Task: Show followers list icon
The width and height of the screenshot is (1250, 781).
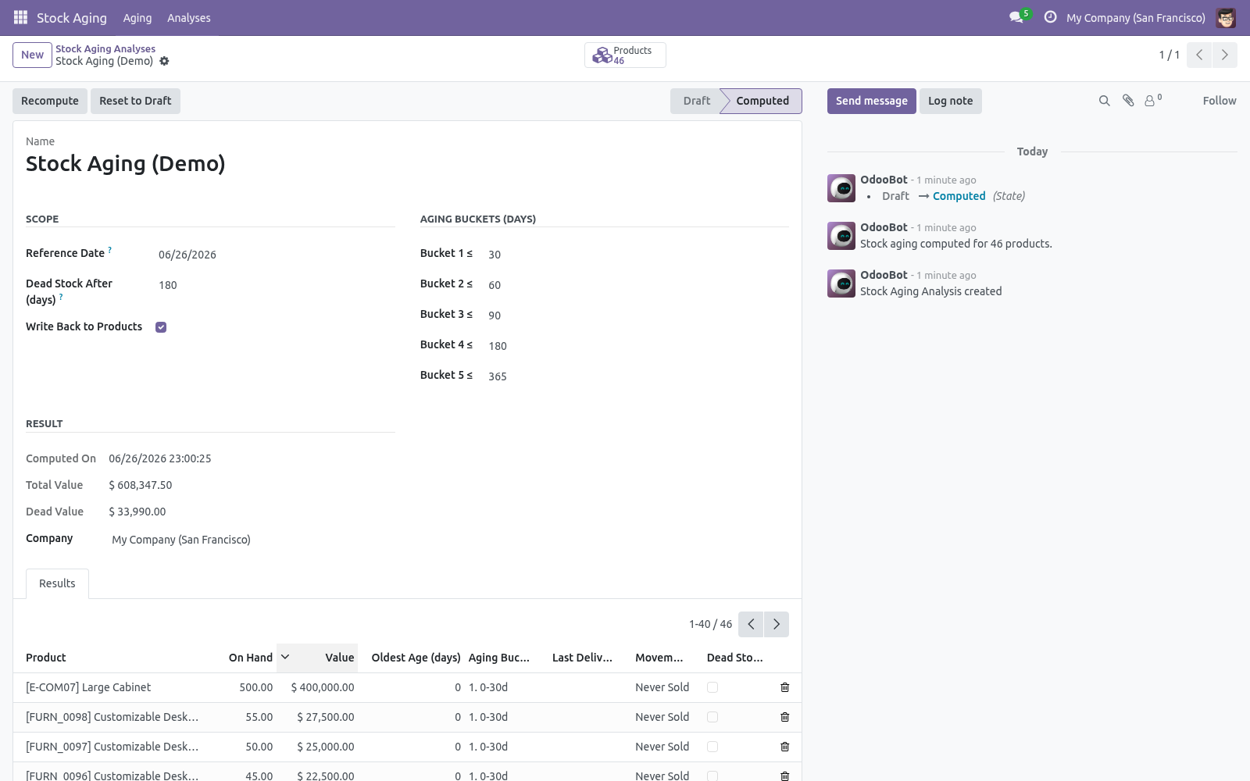Action: (x=1152, y=101)
